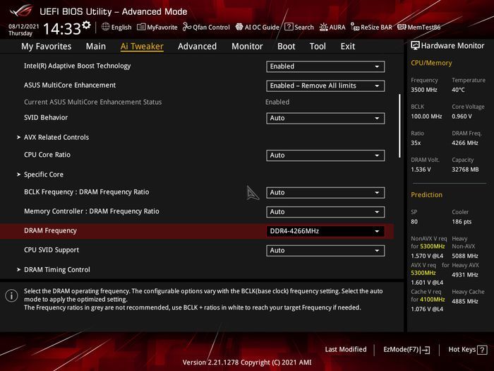Click the Hardware Monitor screen icon
This screenshot has width=494, height=371.
(415, 46)
